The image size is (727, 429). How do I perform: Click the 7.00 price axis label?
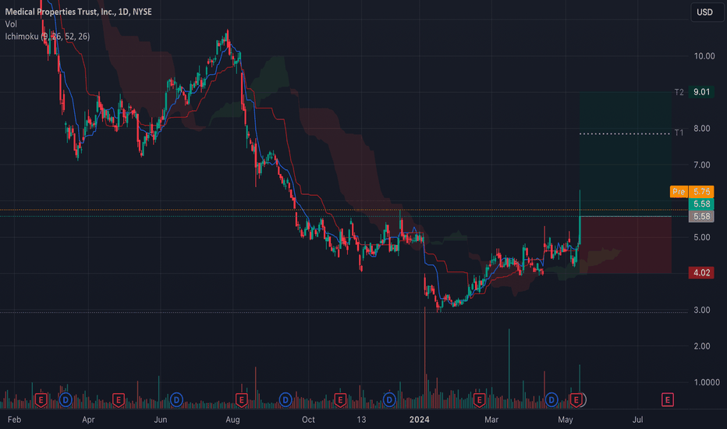pyautogui.click(x=701, y=165)
